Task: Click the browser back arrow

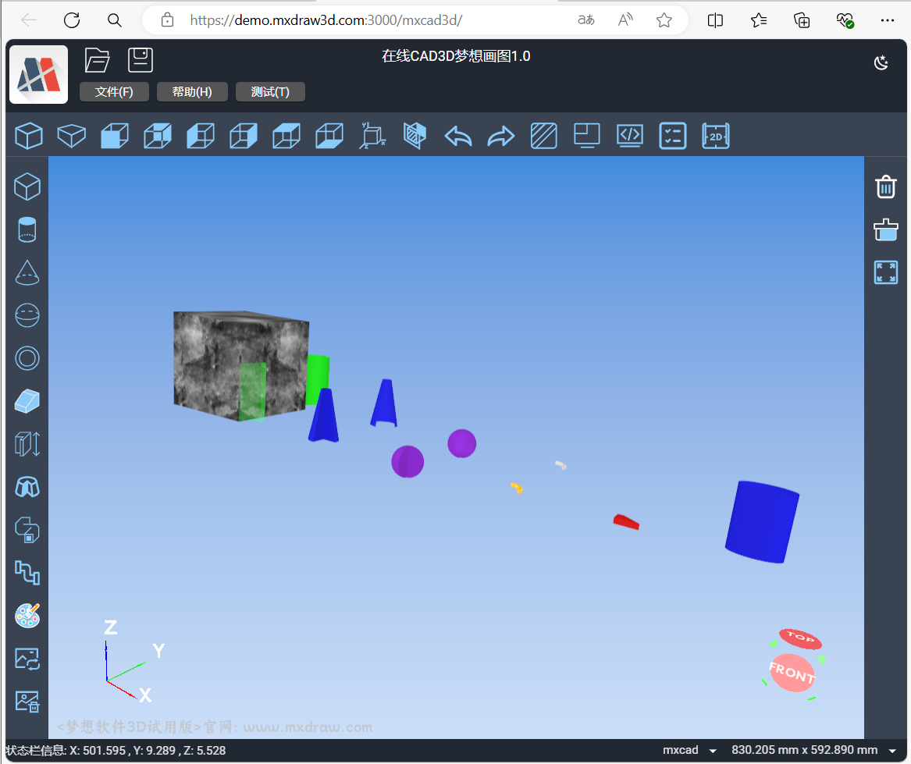Action: 28,20
